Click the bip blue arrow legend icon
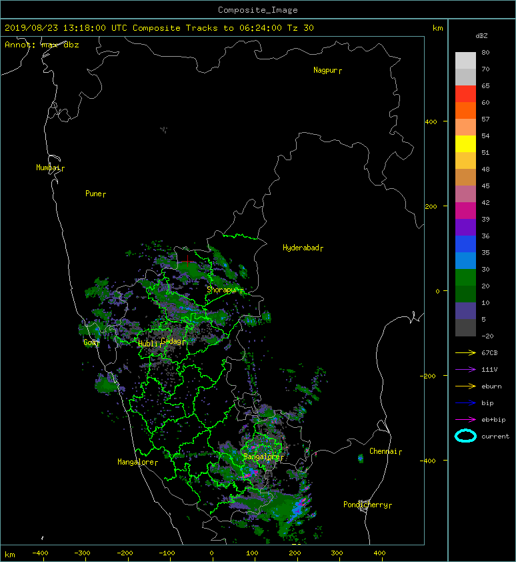The image size is (516, 562). (x=465, y=403)
